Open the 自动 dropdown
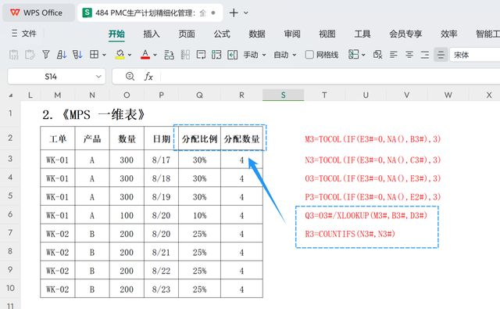 click(x=285, y=55)
